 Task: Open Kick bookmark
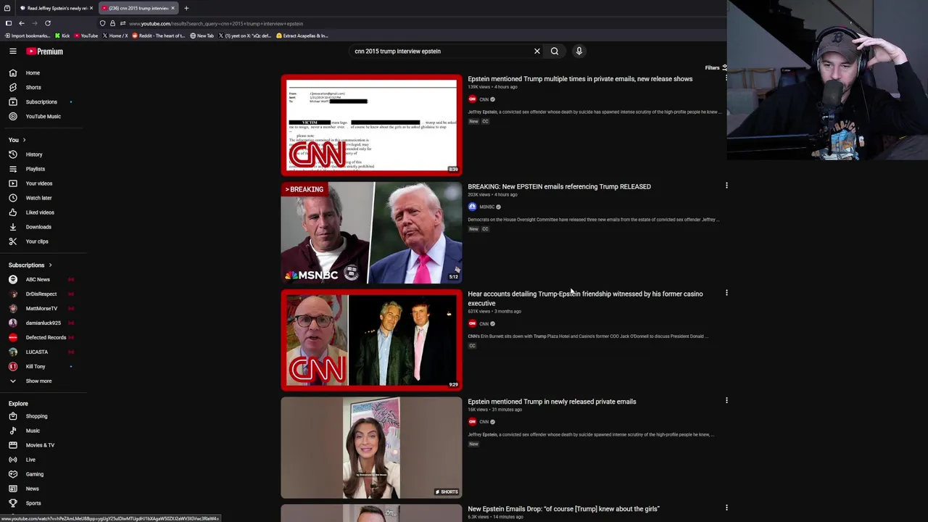62,36
